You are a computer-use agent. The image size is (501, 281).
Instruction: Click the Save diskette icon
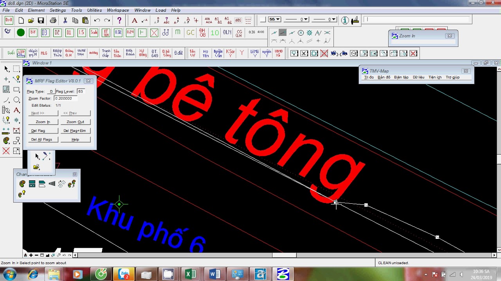pos(41,20)
